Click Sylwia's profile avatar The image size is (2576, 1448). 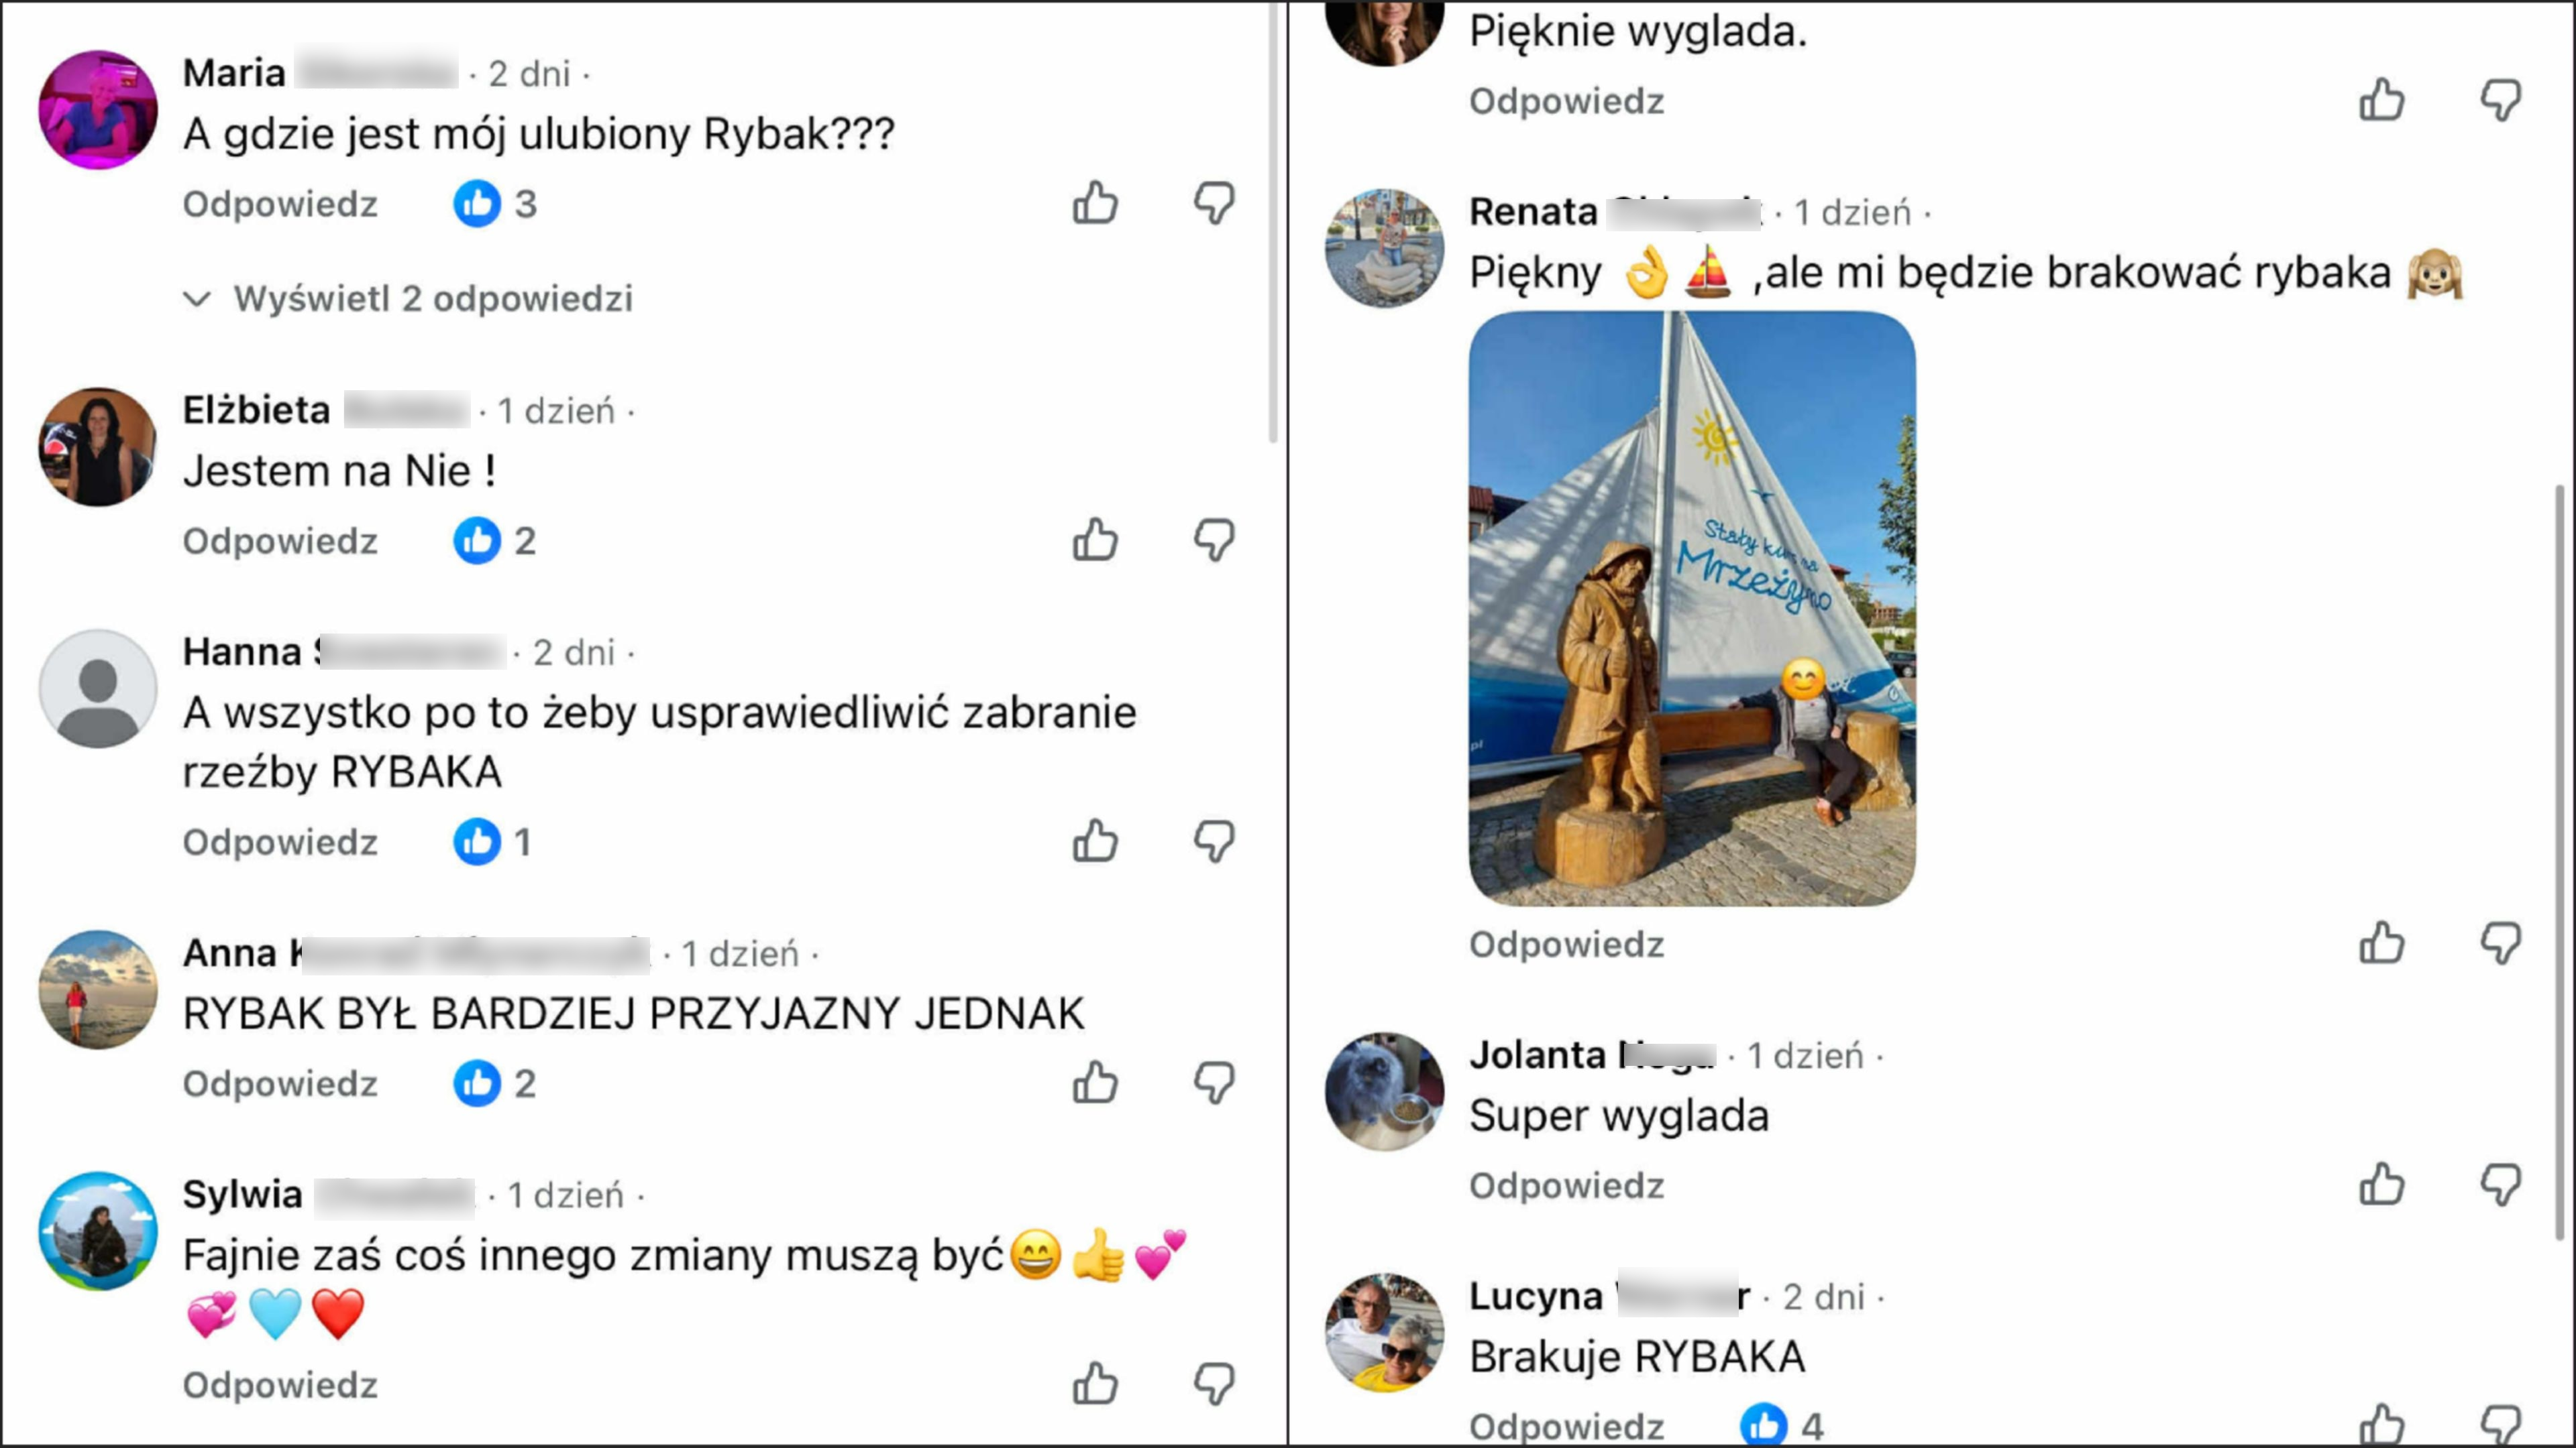pyautogui.click(x=98, y=1231)
